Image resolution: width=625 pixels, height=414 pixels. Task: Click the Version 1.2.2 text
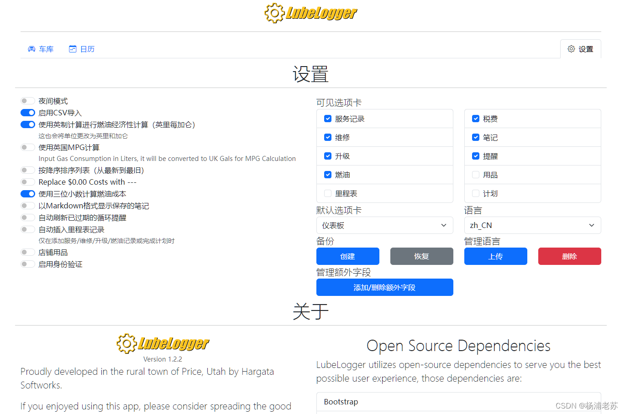click(163, 359)
